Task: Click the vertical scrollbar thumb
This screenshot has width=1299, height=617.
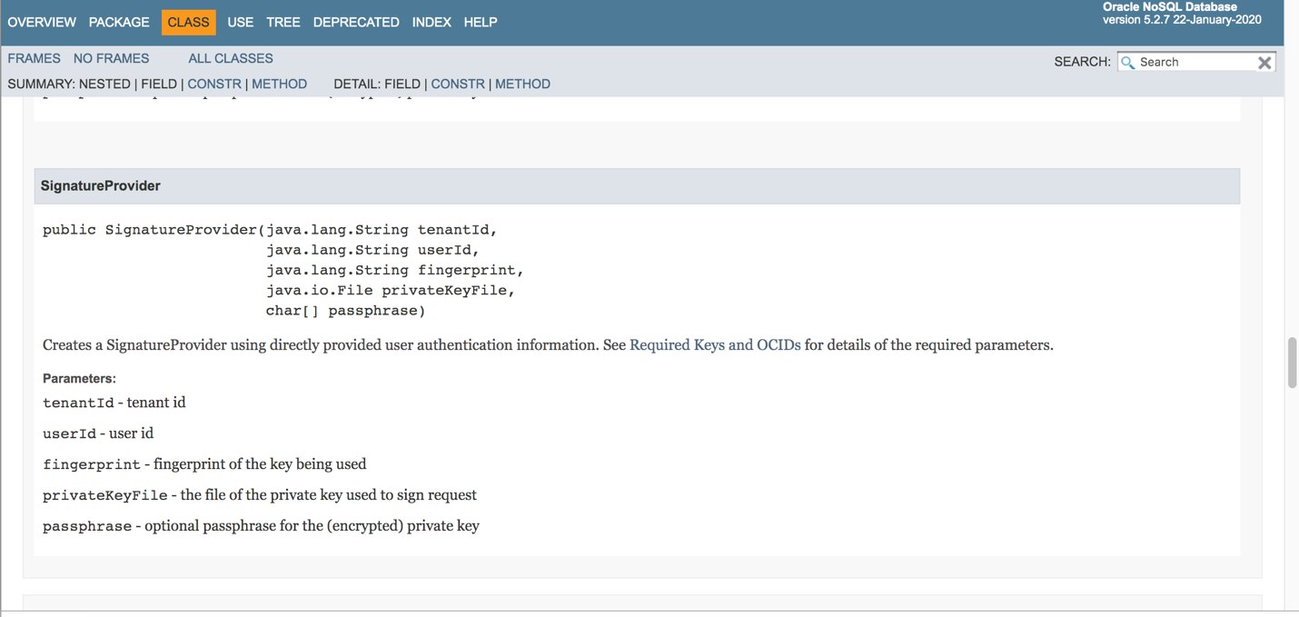Action: (x=1292, y=363)
